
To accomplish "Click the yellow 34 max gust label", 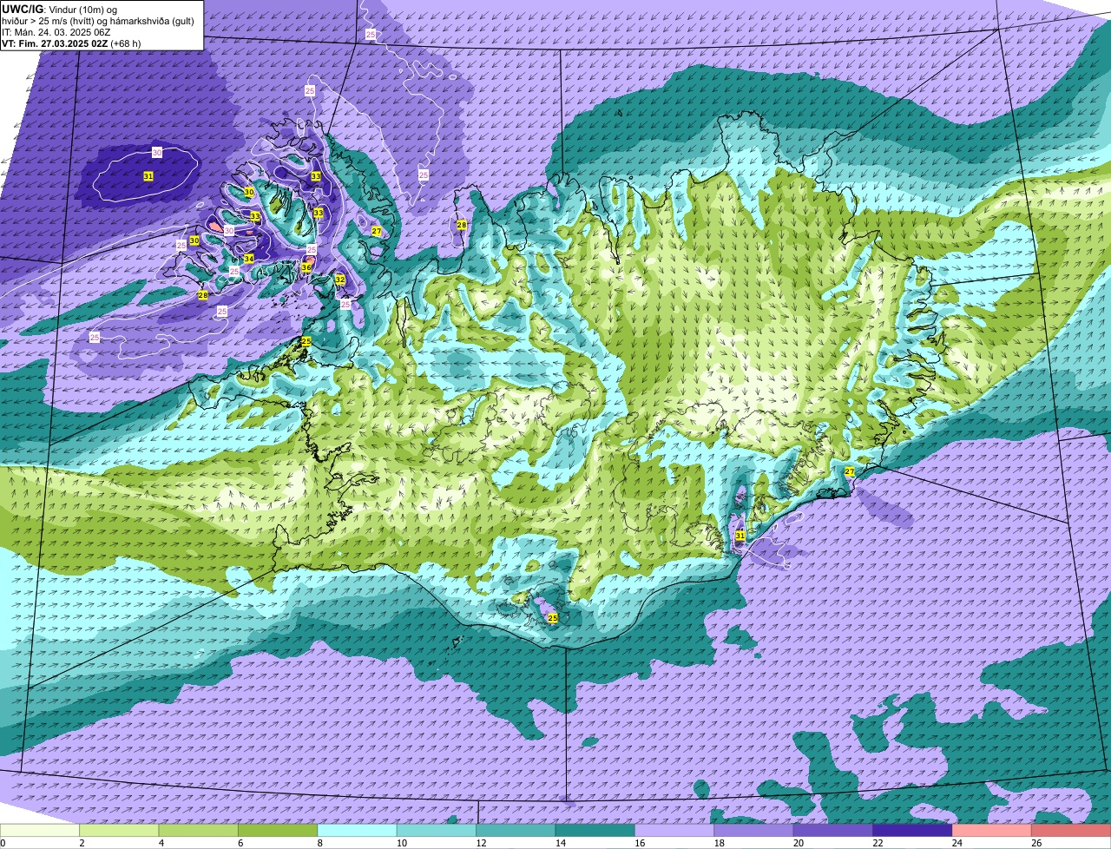I will pyautogui.click(x=249, y=259).
